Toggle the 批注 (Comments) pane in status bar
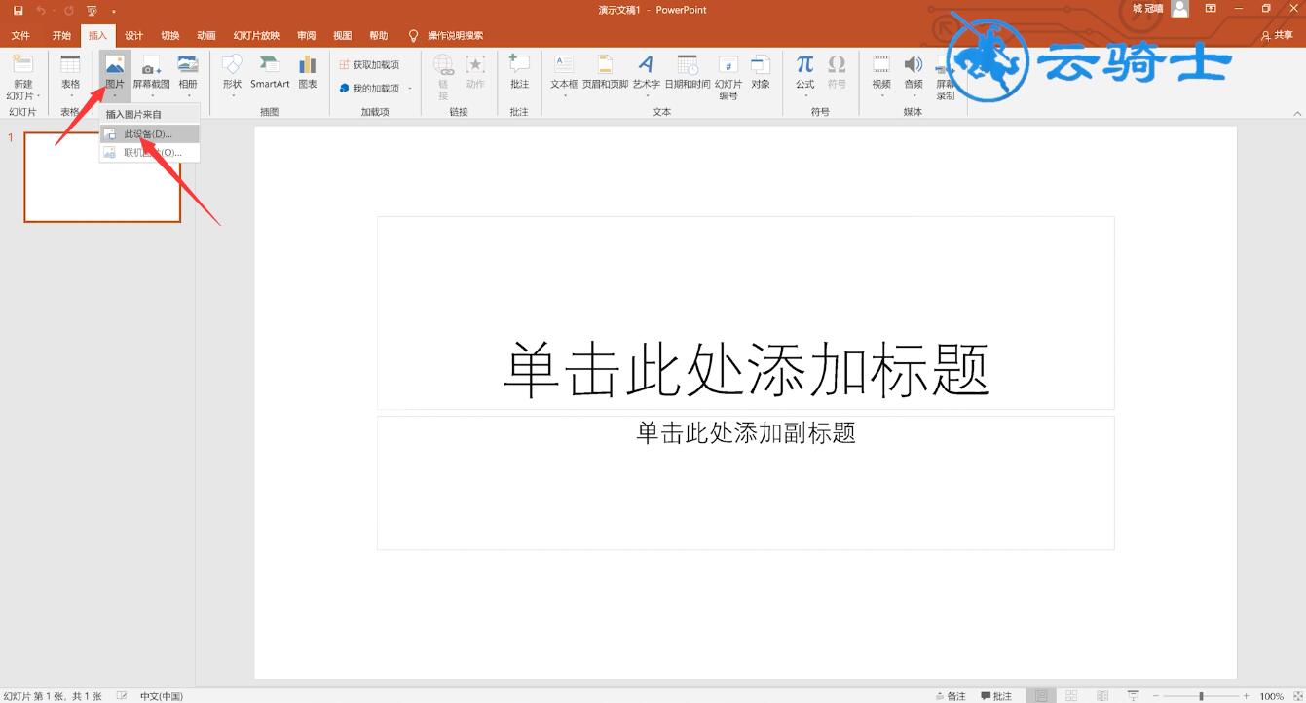The width and height of the screenshot is (1306, 703). click(x=995, y=696)
